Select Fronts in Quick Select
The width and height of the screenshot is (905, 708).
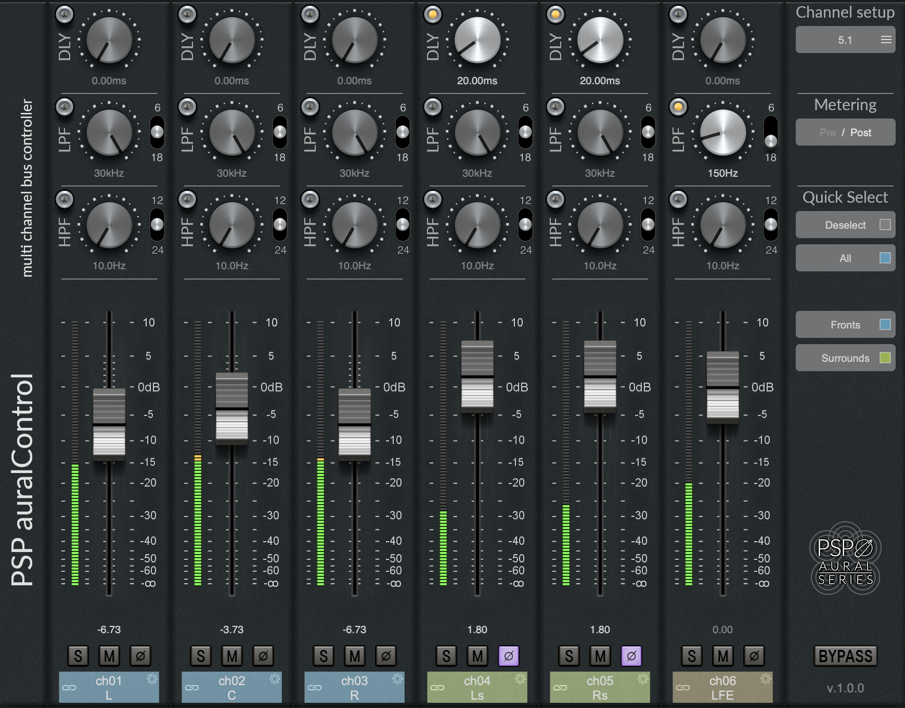point(845,324)
